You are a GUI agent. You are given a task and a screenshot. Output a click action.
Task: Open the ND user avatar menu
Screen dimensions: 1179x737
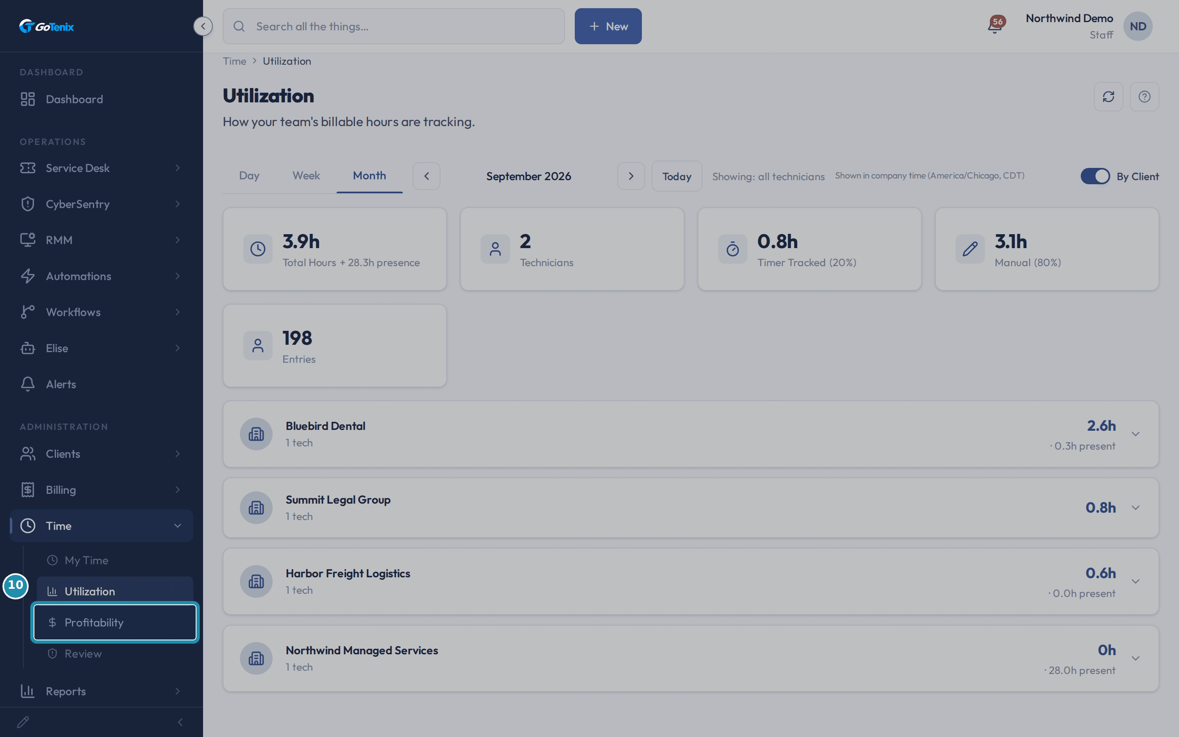click(x=1138, y=26)
